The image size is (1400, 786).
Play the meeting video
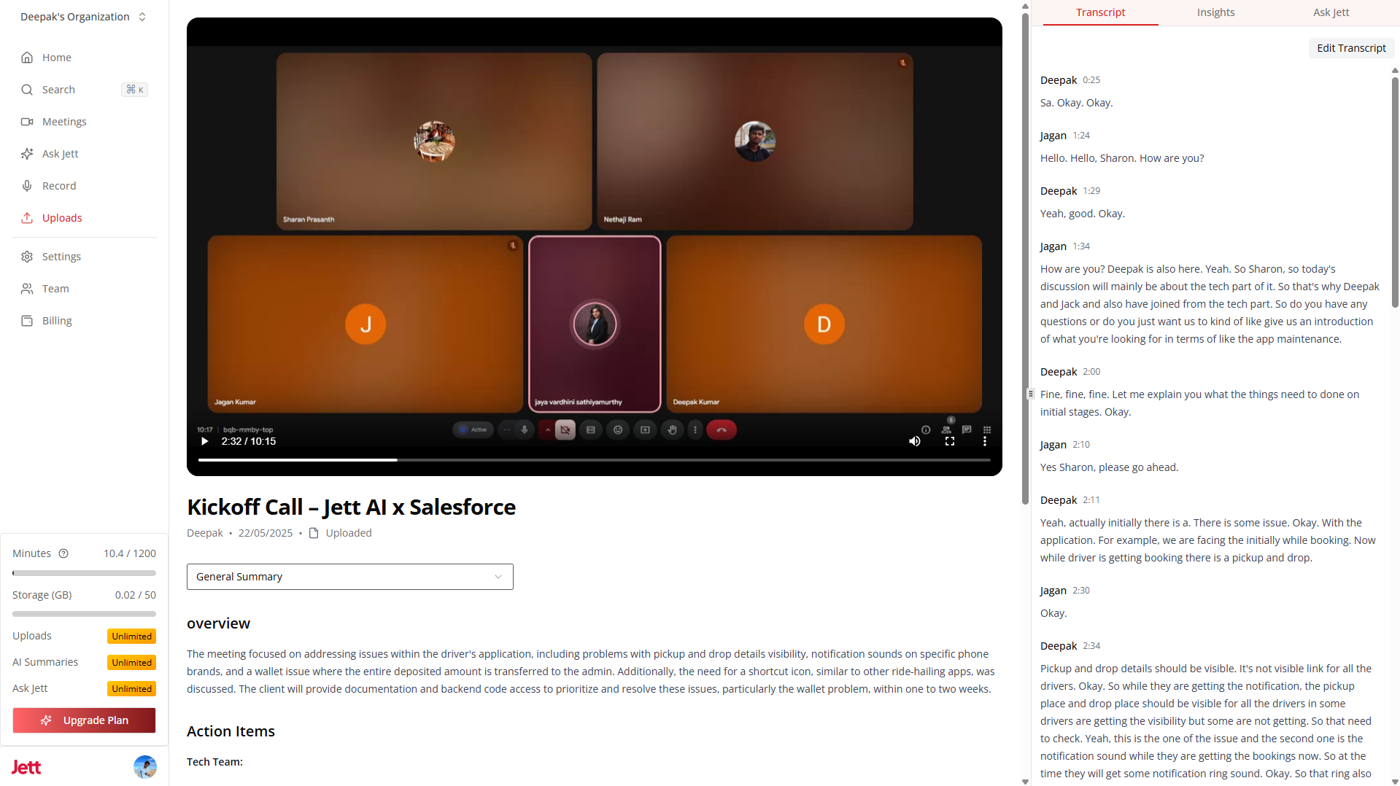(x=205, y=441)
